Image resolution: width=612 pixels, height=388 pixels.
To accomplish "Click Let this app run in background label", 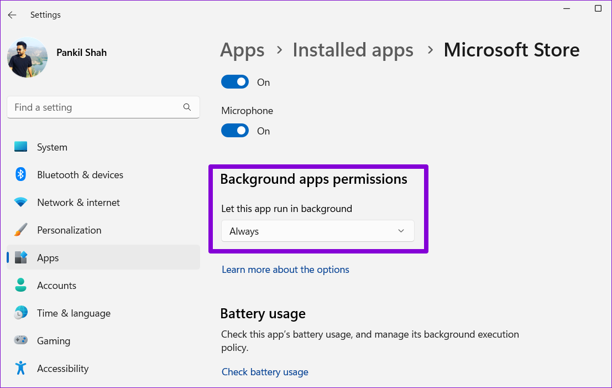I will pyautogui.click(x=286, y=209).
